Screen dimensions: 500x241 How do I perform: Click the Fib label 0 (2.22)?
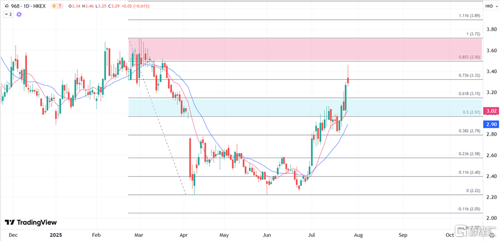(x=473, y=191)
